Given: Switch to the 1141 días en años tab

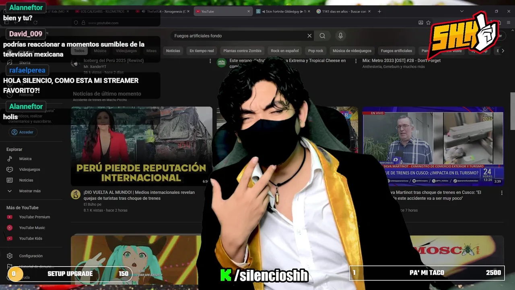Looking at the screenshot, I should coord(342,11).
